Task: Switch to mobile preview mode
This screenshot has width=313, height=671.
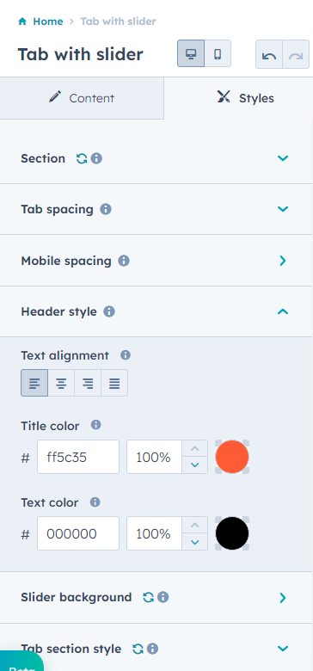Action: tap(218, 54)
